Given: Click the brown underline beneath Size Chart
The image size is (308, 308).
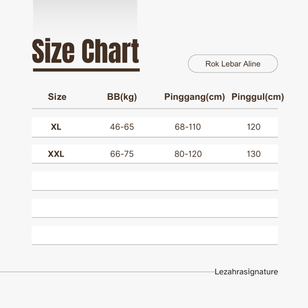Looking at the screenshot, I should coord(86,70).
